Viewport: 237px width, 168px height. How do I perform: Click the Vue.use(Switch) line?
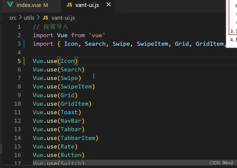(x=59, y=163)
